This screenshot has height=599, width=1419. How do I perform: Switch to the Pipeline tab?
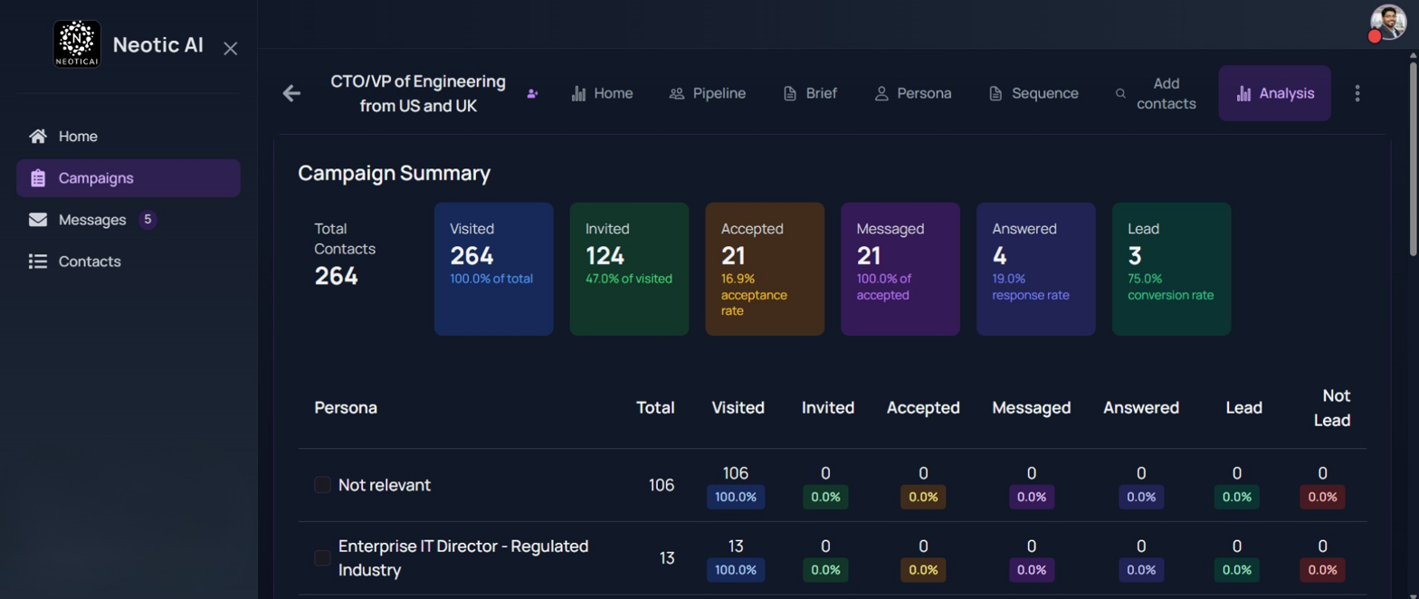pyautogui.click(x=708, y=93)
